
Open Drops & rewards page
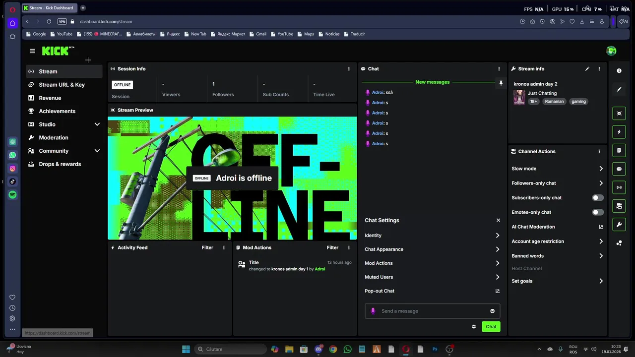point(64,164)
